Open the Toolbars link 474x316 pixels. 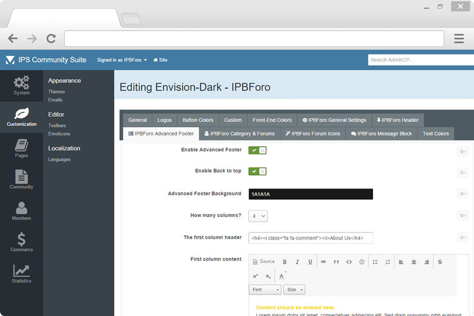click(x=57, y=125)
